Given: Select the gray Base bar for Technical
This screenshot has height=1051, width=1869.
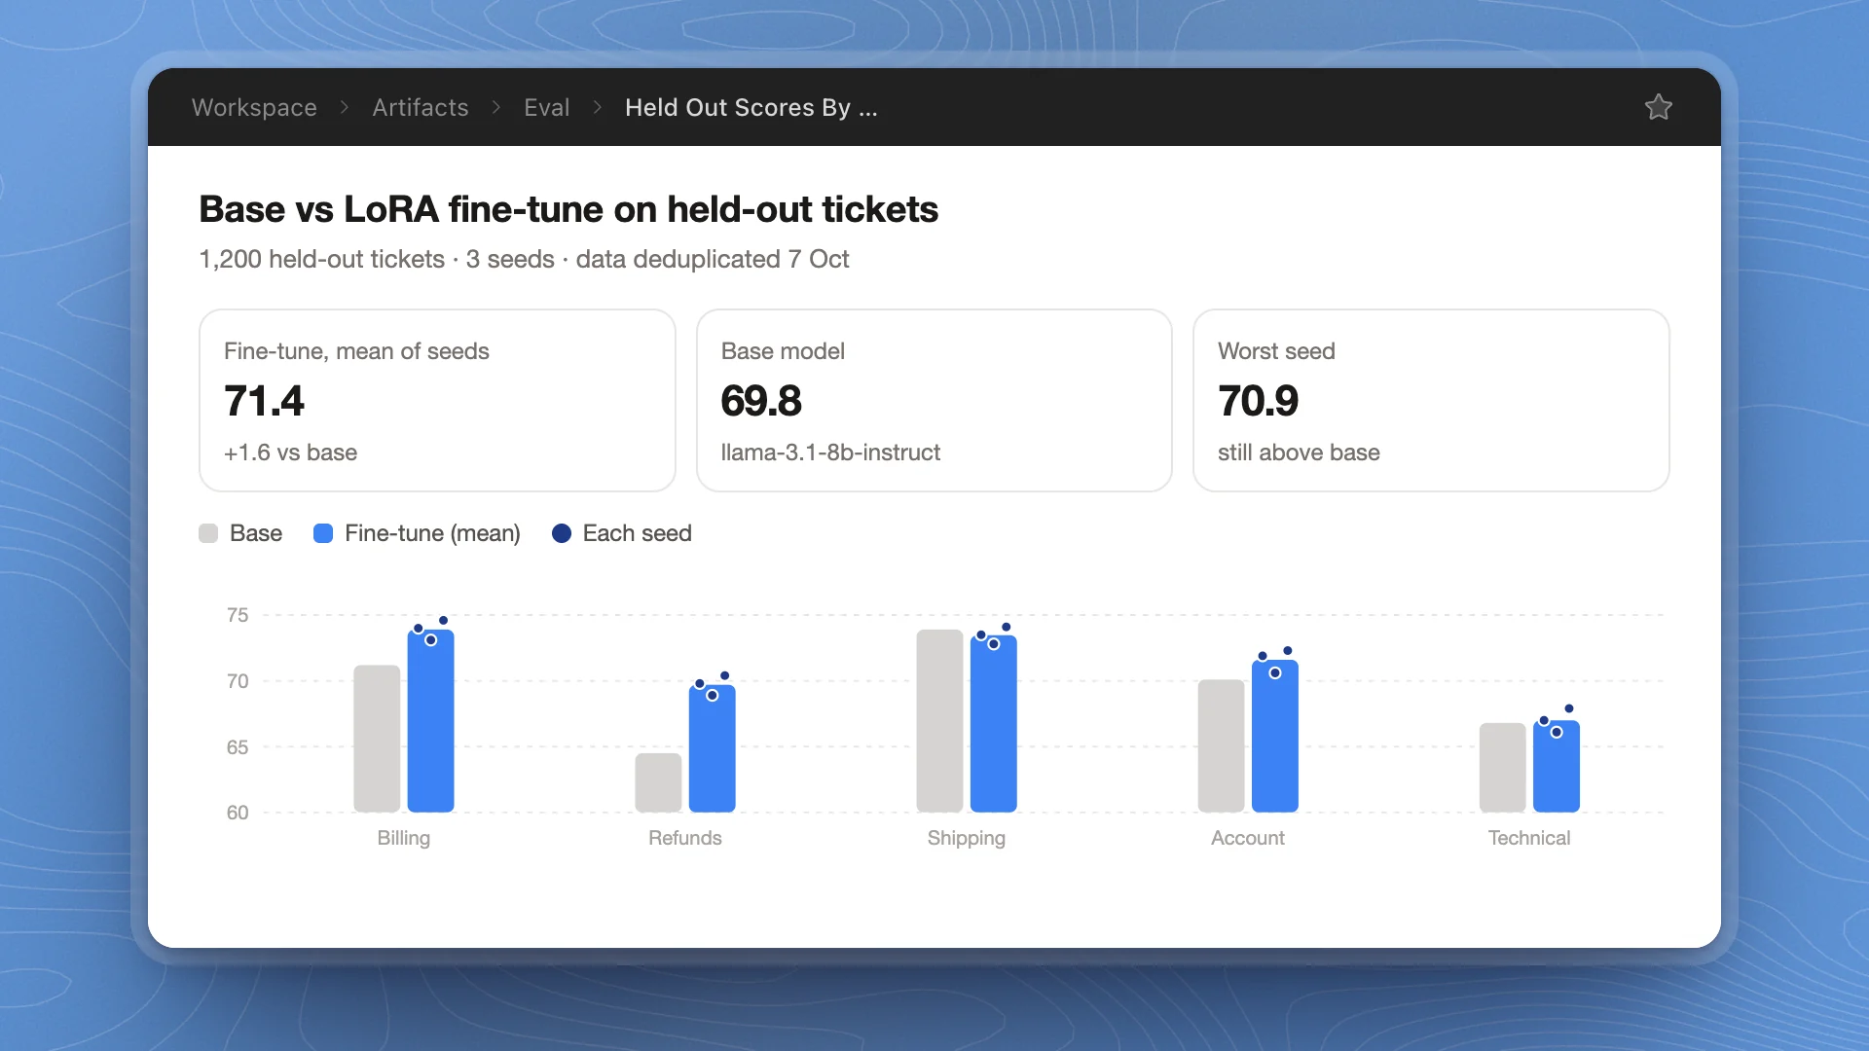Looking at the screenshot, I should 1502,767.
